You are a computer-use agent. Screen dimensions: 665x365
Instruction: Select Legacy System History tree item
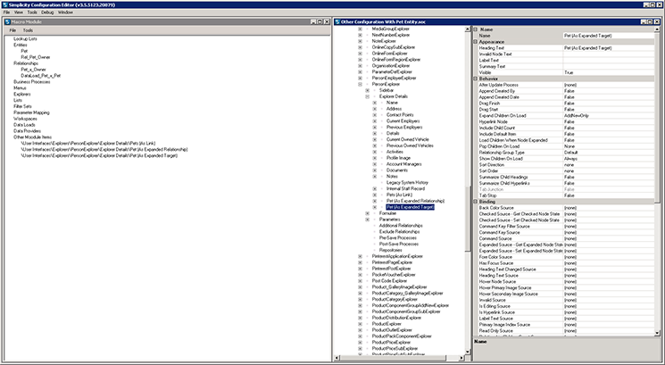pos(407,183)
